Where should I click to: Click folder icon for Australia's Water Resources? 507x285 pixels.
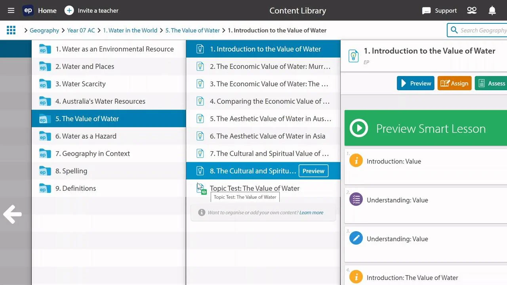(45, 101)
